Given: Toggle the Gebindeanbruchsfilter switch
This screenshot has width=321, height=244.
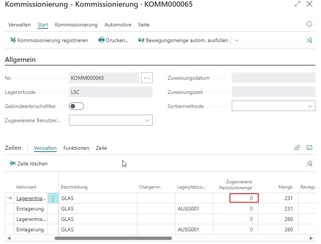Looking at the screenshot, I should [x=77, y=106].
